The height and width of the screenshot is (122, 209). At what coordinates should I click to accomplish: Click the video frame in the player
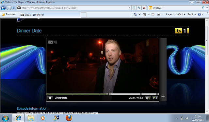(x=103, y=66)
